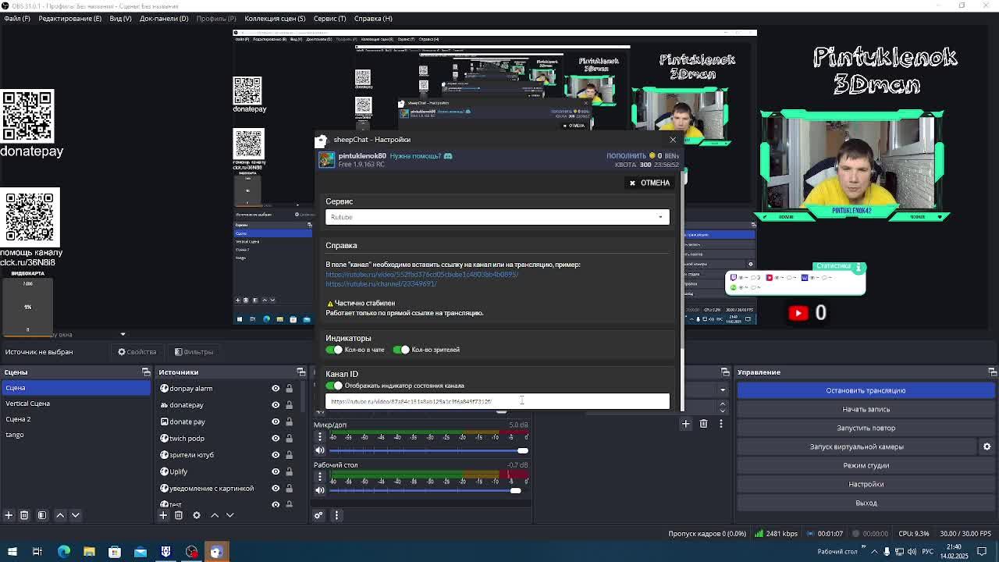The image size is (999, 562).
Task: Open scene filters icon in Сцены panel
Action: (x=42, y=515)
